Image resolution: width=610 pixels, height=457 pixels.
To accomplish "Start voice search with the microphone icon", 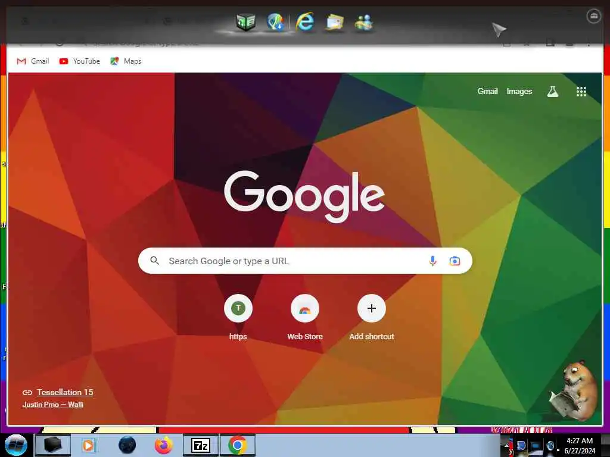I will 432,261.
